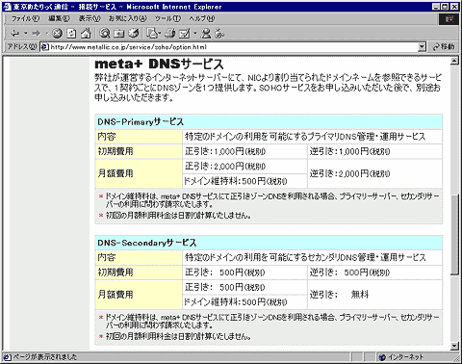This screenshot has height=364, width=462.
Task: Click 月額費用 cell in DNS-Primary table
Action: click(139, 173)
